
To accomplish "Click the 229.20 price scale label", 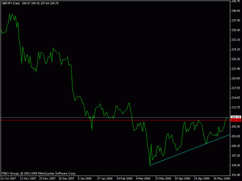I will [236, 49].
